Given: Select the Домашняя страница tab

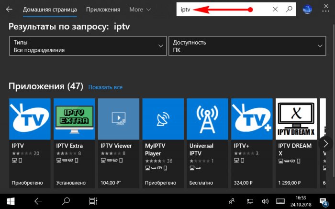Looking at the screenshot, I should [x=50, y=10].
